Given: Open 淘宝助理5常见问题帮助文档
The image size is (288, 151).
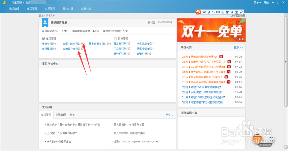Looking at the screenshot, I should [202, 102].
